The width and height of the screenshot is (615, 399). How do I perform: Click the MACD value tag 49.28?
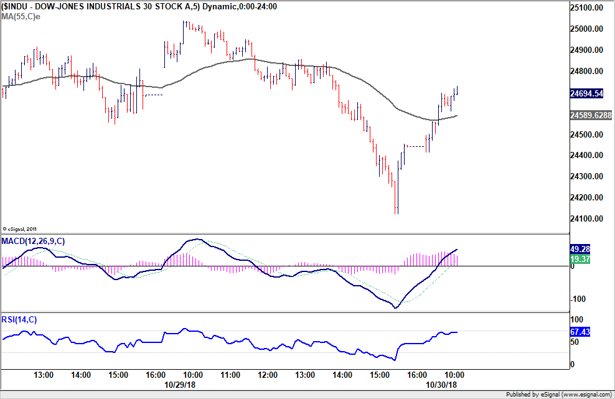pyautogui.click(x=580, y=249)
